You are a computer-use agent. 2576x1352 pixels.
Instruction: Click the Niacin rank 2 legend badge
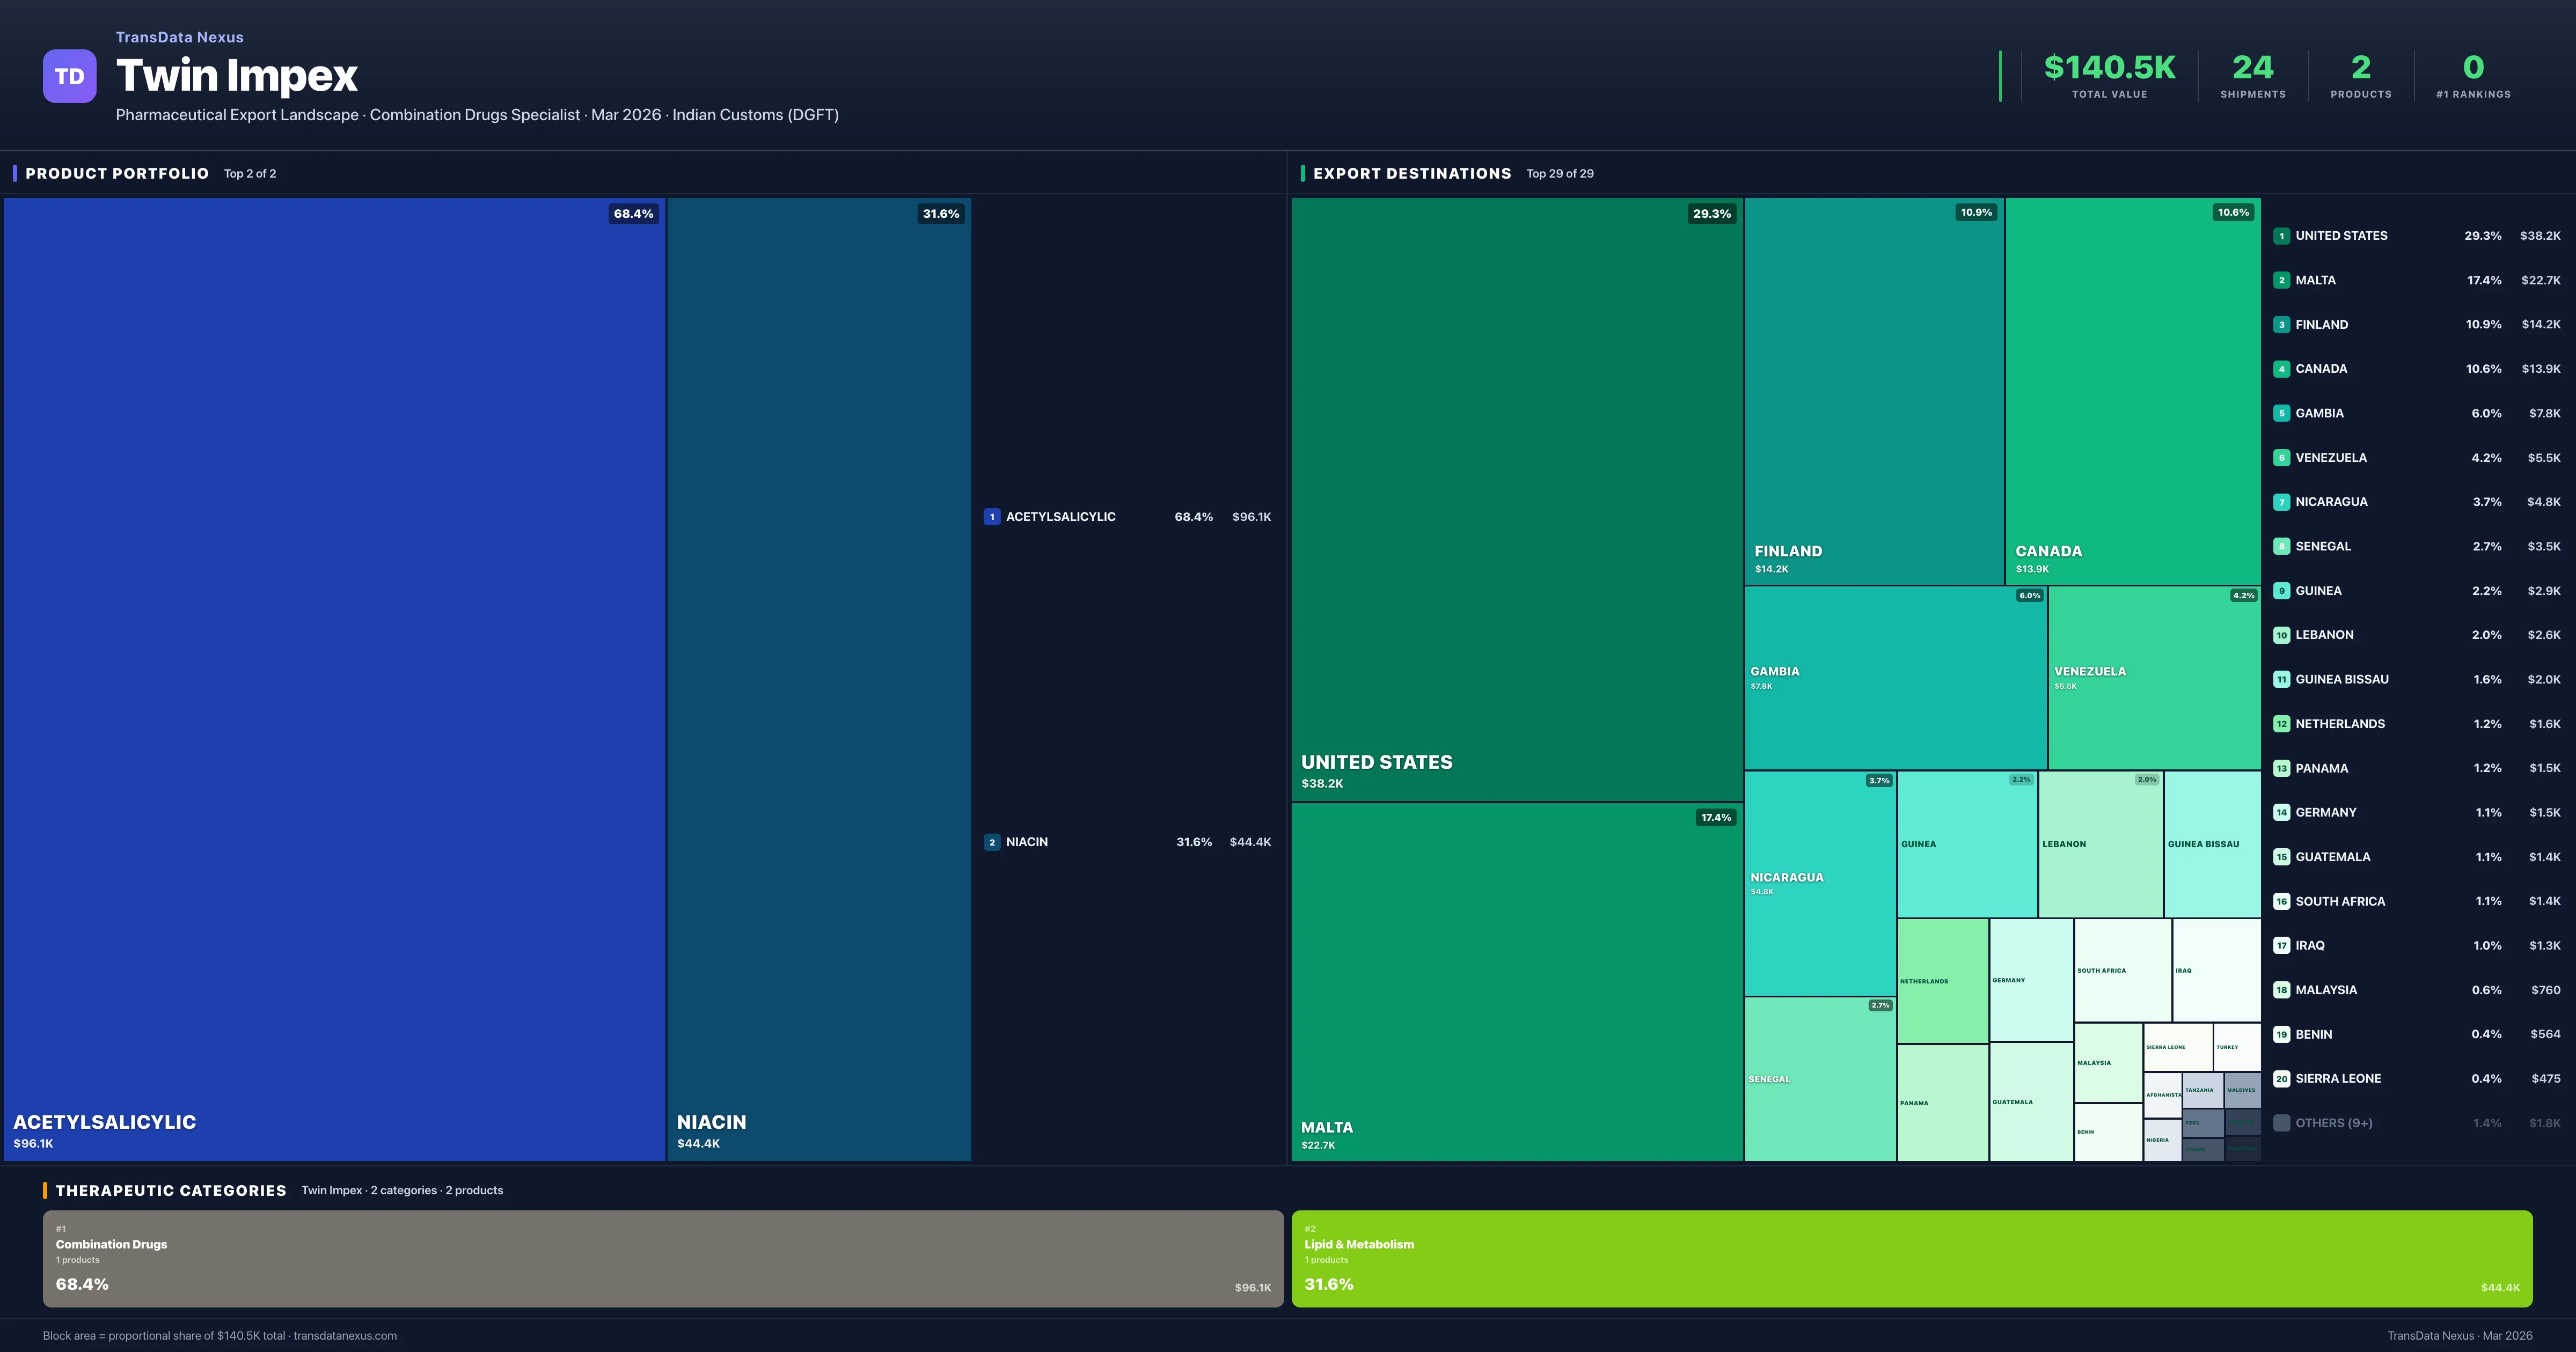pyautogui.click(x=991, y=842)
